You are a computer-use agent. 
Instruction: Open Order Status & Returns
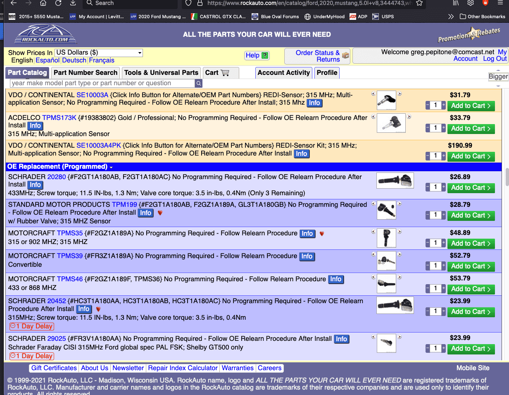coord(317,56)
